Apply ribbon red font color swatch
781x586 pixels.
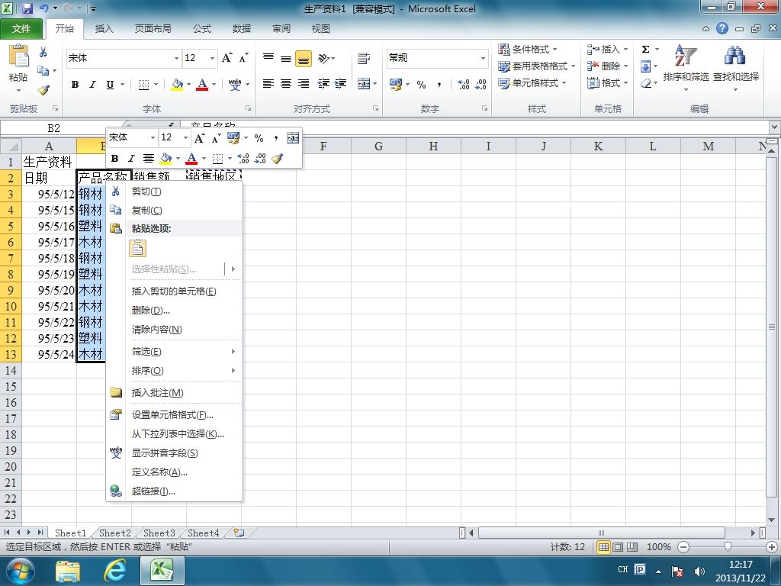click(201, 84)
